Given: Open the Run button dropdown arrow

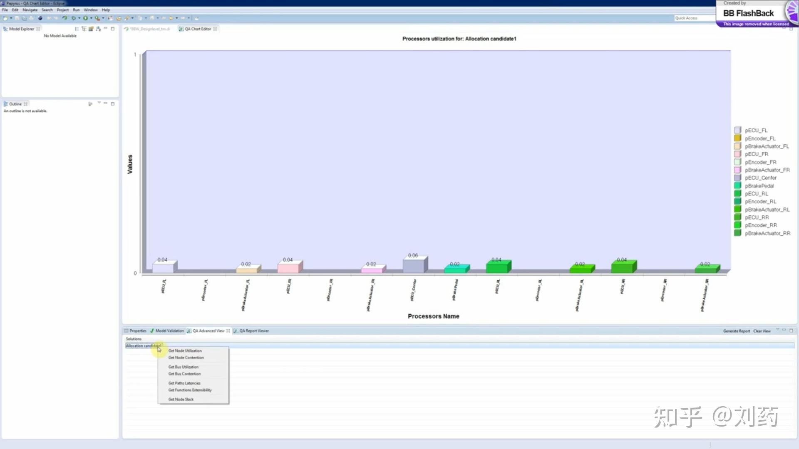Looking at the screenshot, I should point(91,18).
